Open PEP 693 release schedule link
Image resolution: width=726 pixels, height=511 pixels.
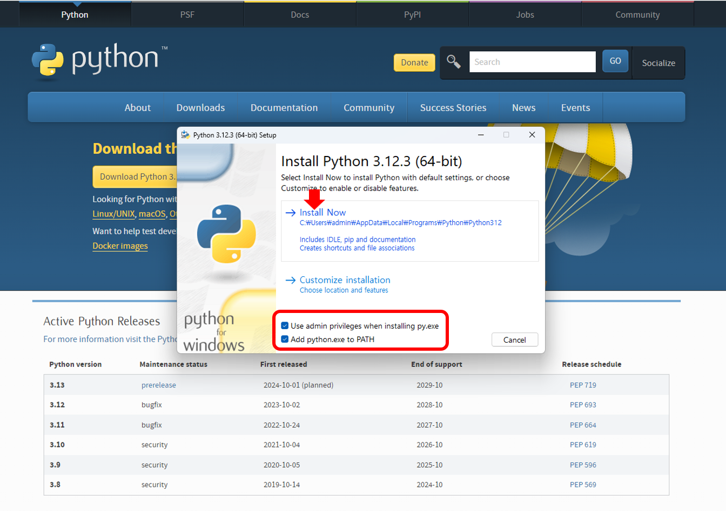[583, 405]
